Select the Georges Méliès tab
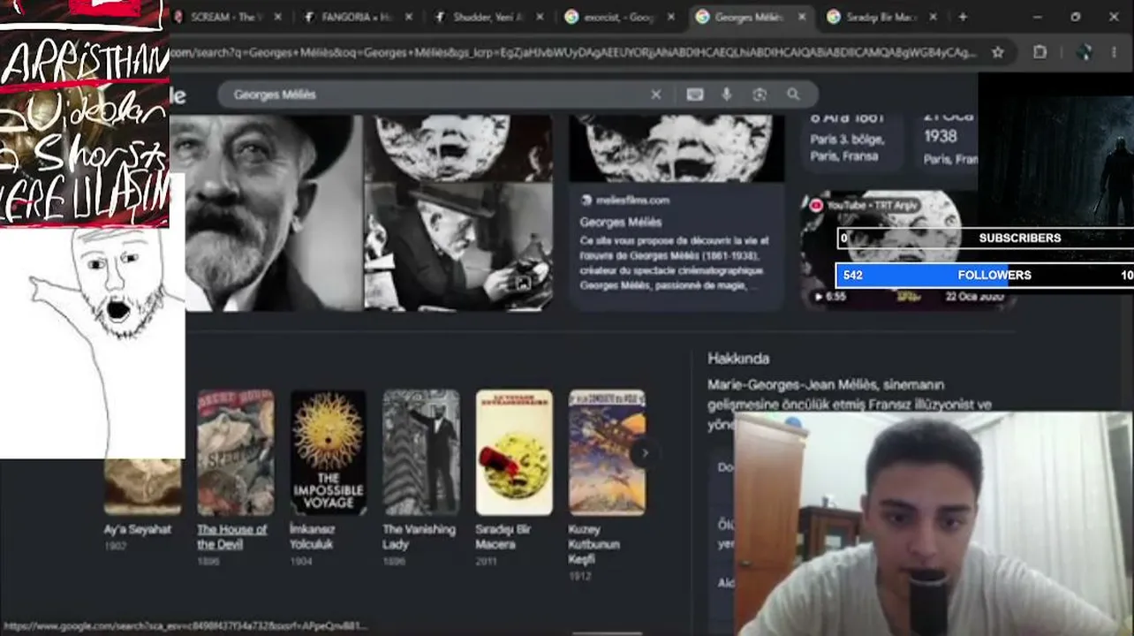The image size is (1134, 636). (749, 17)
